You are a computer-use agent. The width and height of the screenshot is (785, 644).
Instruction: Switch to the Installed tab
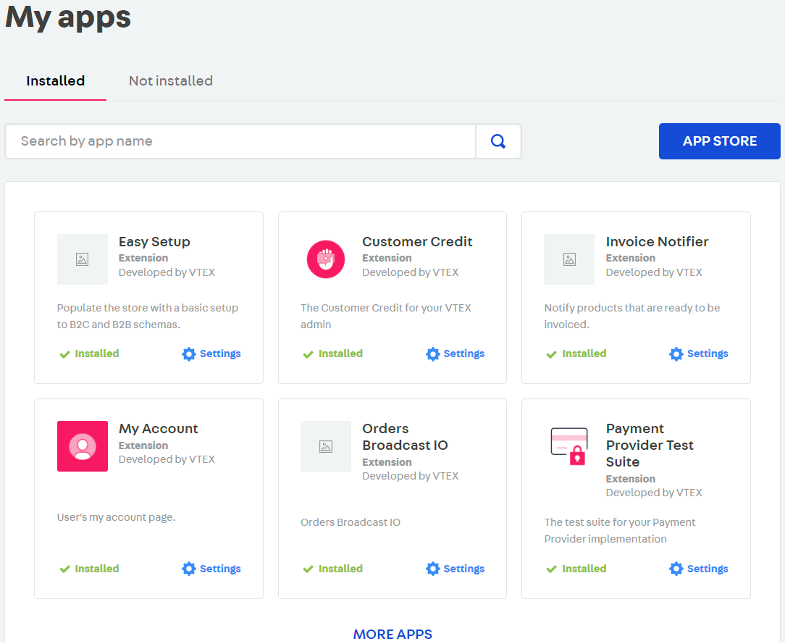[x=56, y=81]
